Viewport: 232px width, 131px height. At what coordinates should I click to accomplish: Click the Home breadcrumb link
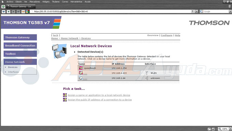point(55,38)
